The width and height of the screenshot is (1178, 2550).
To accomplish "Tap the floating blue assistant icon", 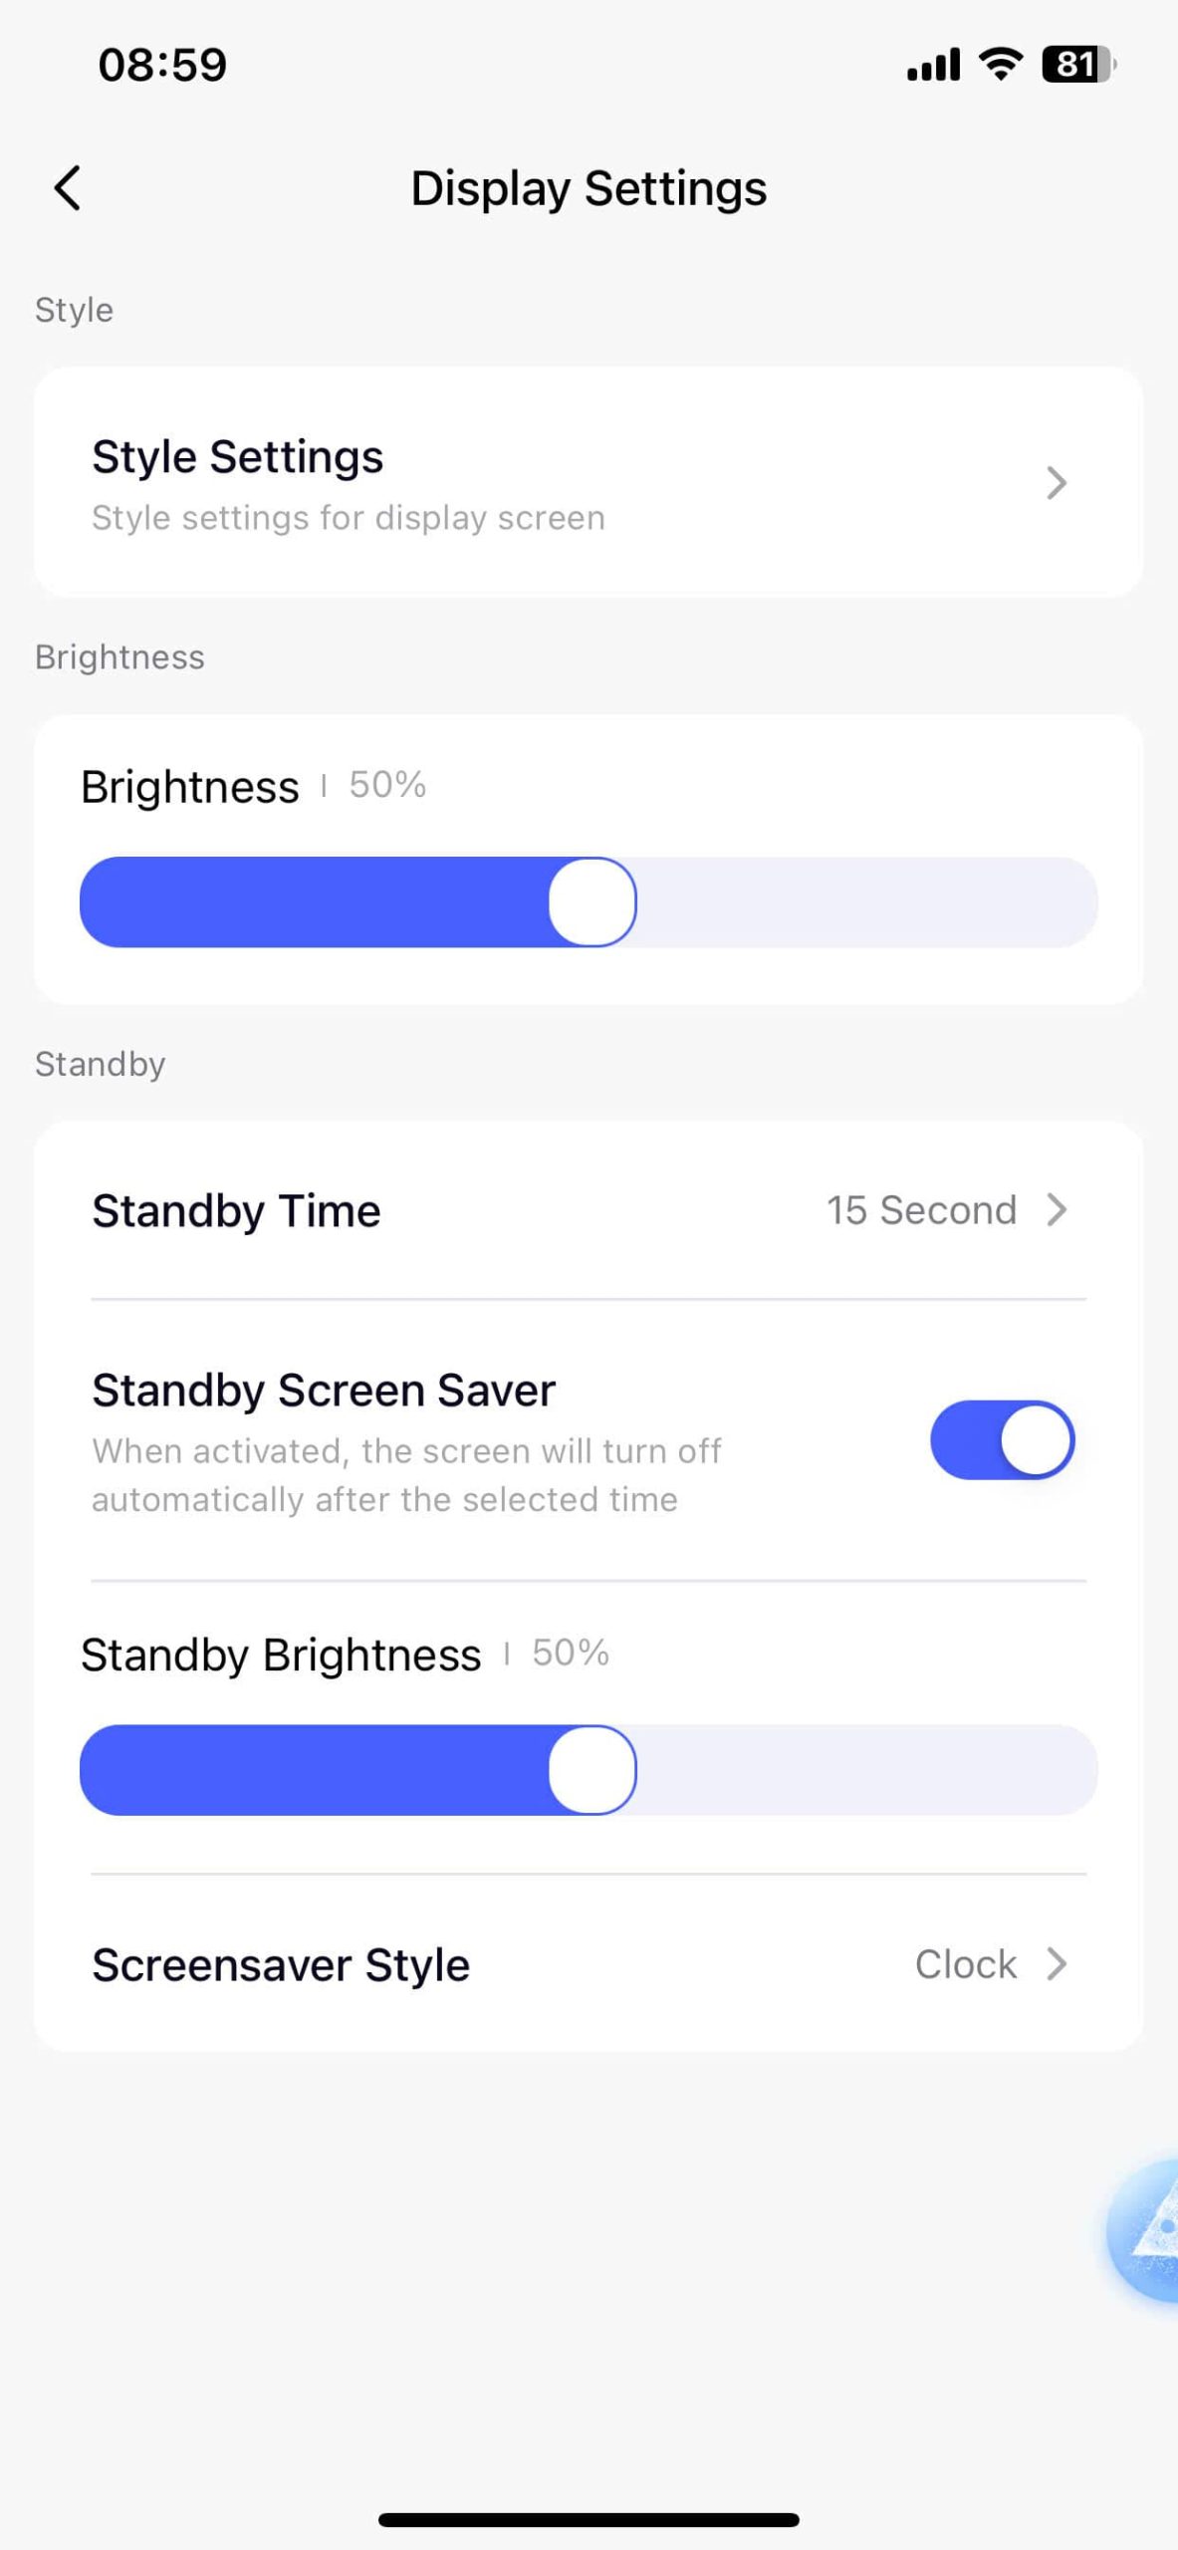I will click(1150, 2231).
